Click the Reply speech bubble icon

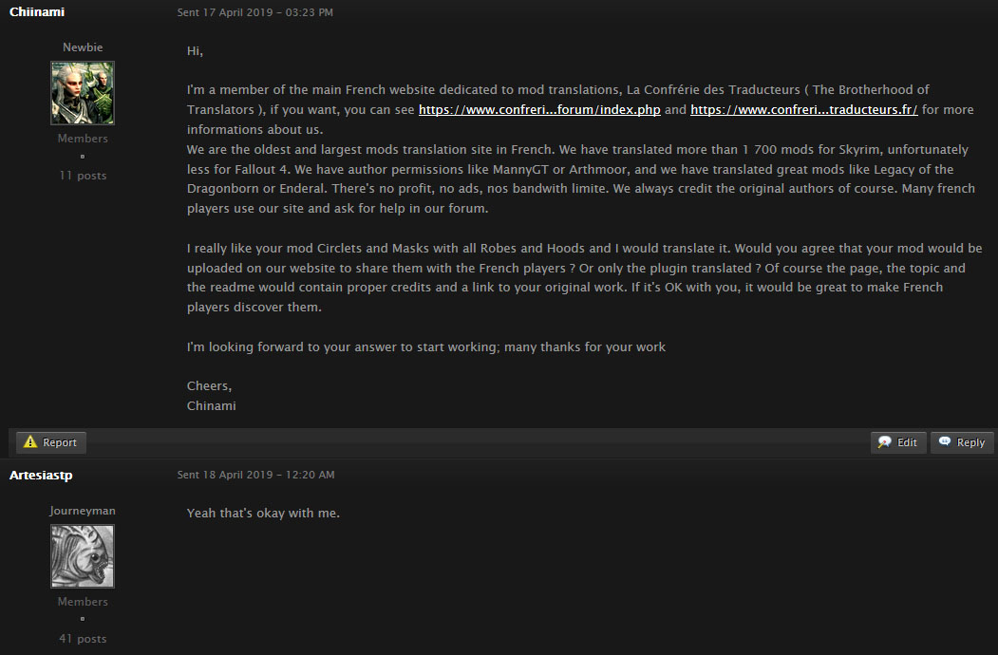pyautogui.click(x=945, y=442)
